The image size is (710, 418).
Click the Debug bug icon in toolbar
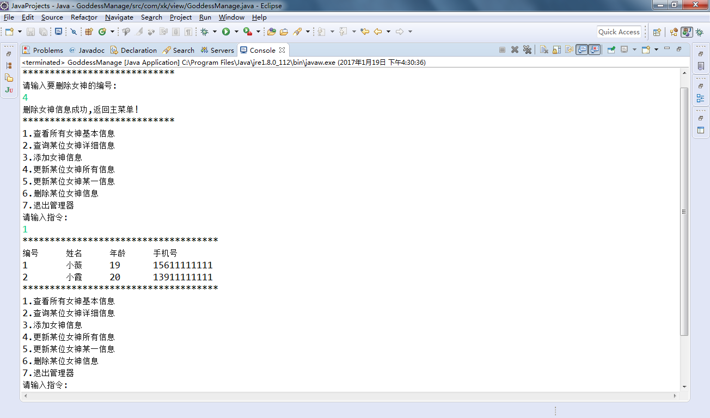coord(204,32)
